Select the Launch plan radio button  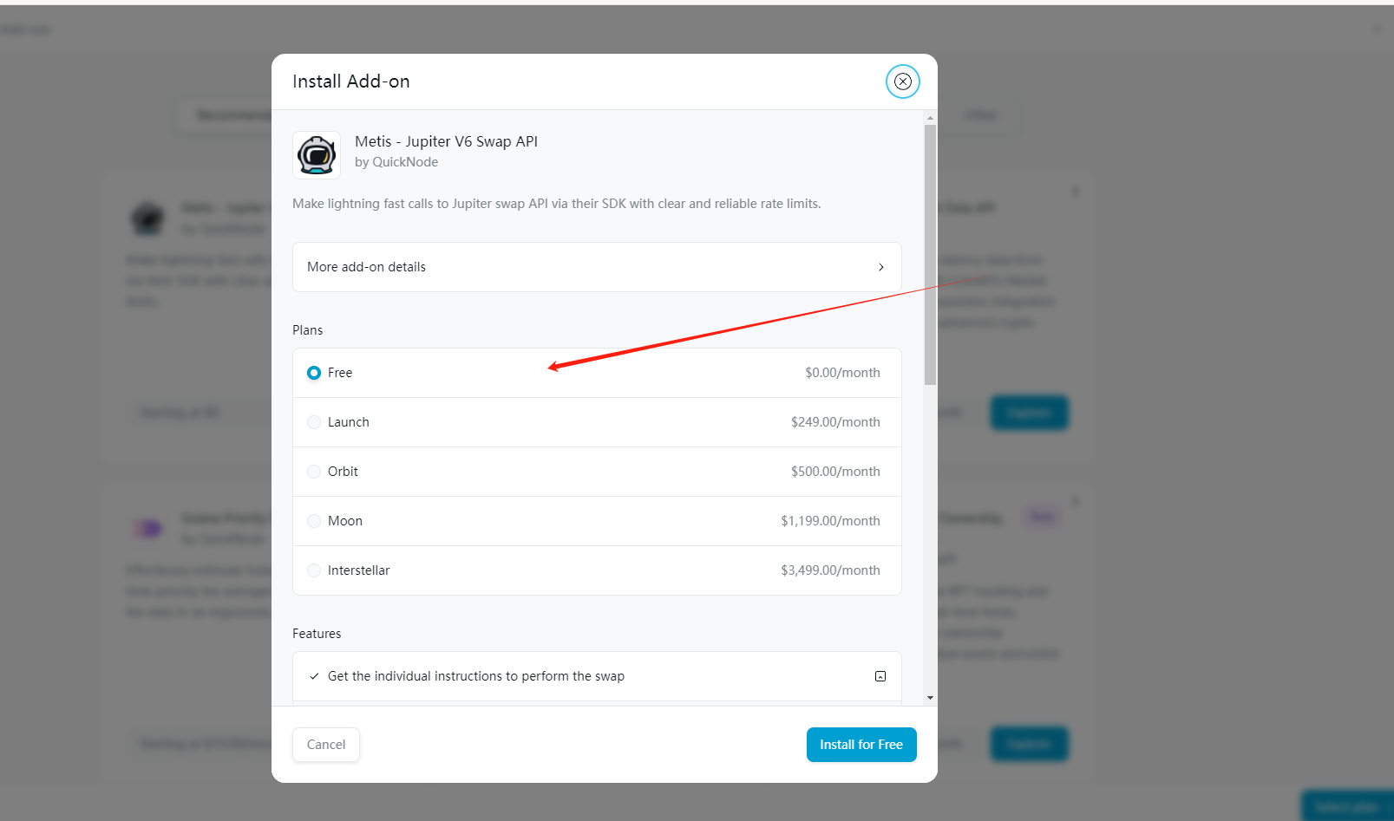coord(314,422)
